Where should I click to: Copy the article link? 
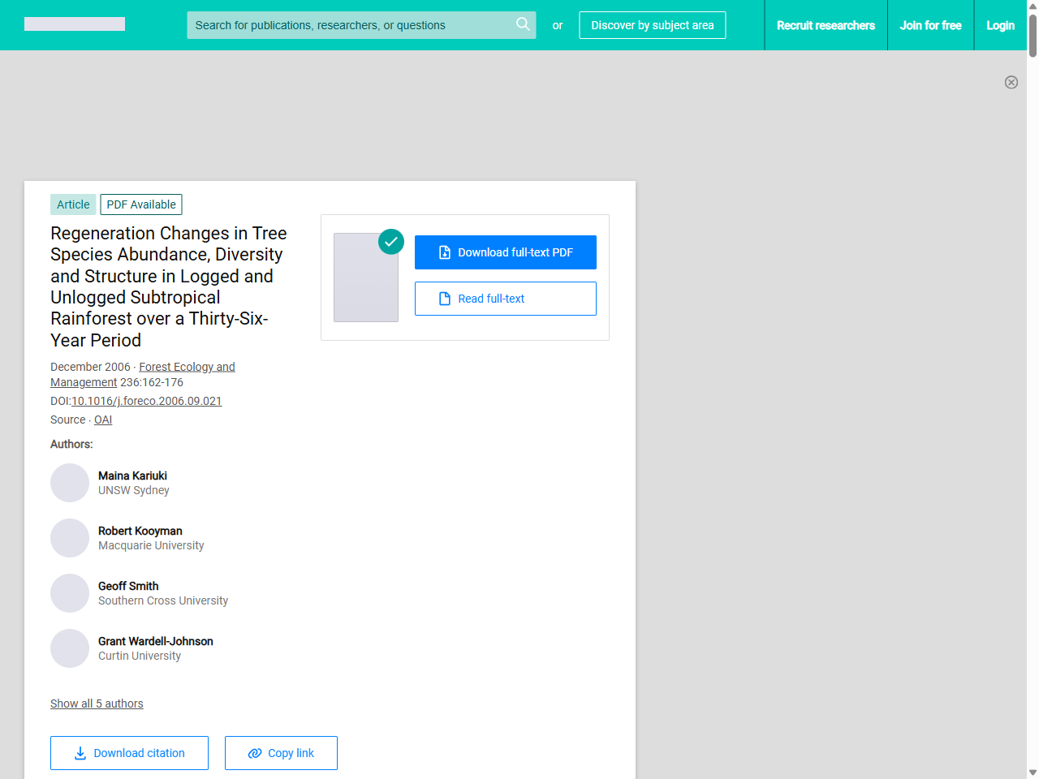click(x=281, y=753)
